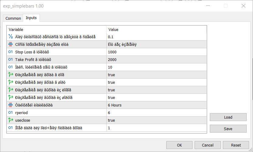Viewport: 253px width, 152px height.
Task: Click the OK button
Action: coord(179,145)
